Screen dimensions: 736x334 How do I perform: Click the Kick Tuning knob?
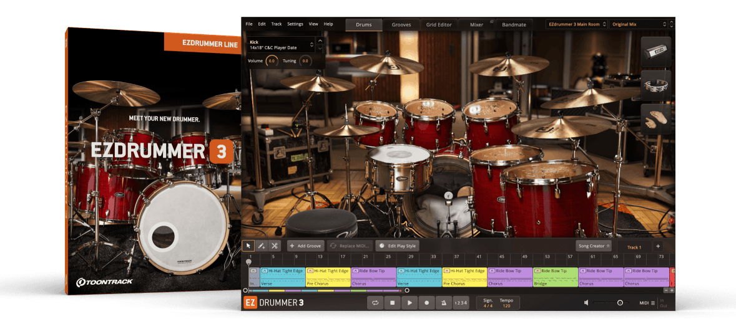[305, 61]
